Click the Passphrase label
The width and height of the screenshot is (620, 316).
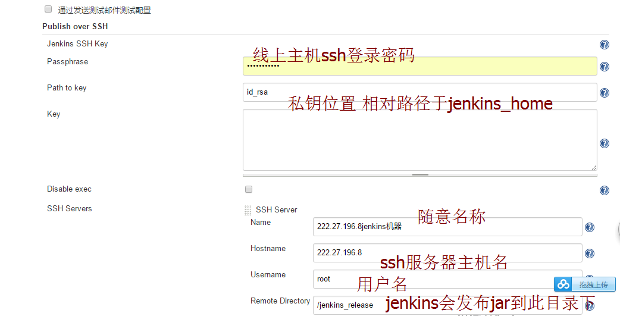68,62
